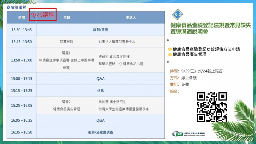Select the red-boxed 9/29議程 label
Viewport: 256px width, 144px height.
pyautogui.click(x=43, y=15)
